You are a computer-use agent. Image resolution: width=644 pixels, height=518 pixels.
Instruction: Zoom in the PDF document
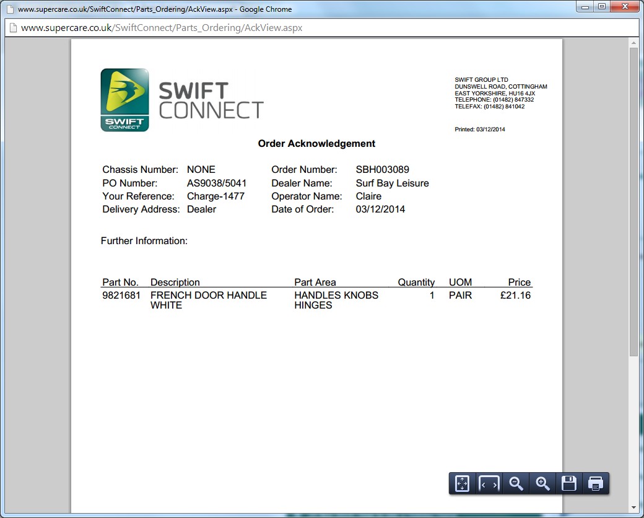[542, 483]
